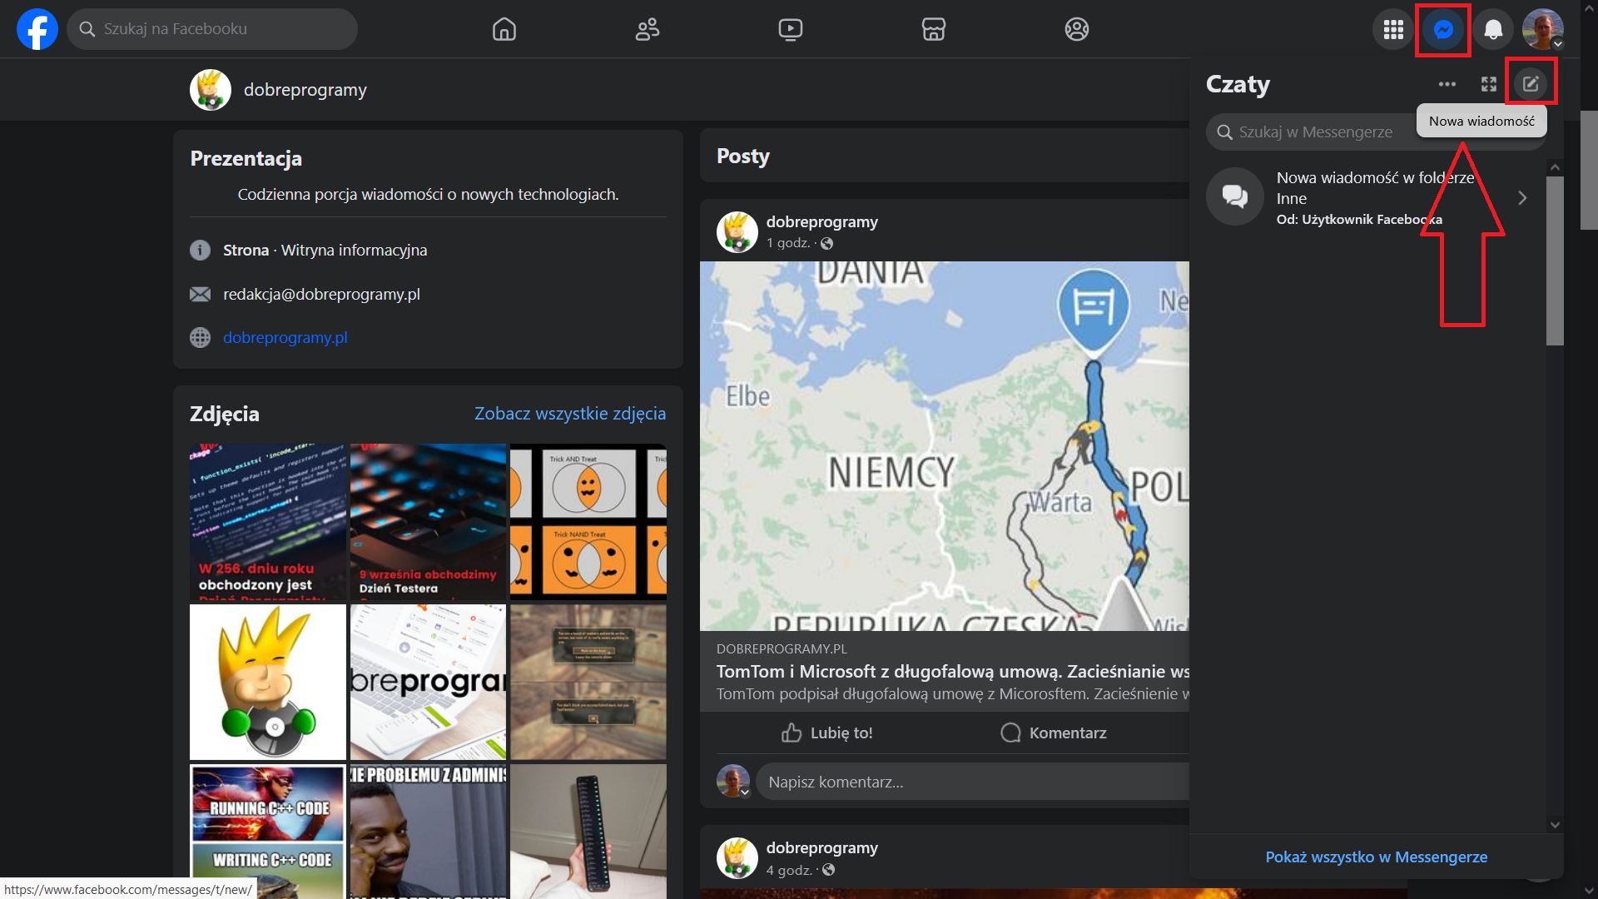The width and height of the screenshot is (1598, 899).
Task: Go to the News Feed via the house icon
Action: [x=504, y=28]
